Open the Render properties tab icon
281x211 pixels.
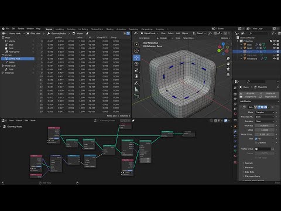click(235, 94)
